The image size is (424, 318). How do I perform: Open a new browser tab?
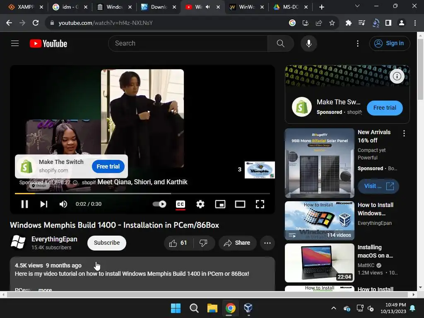(321, 7)
